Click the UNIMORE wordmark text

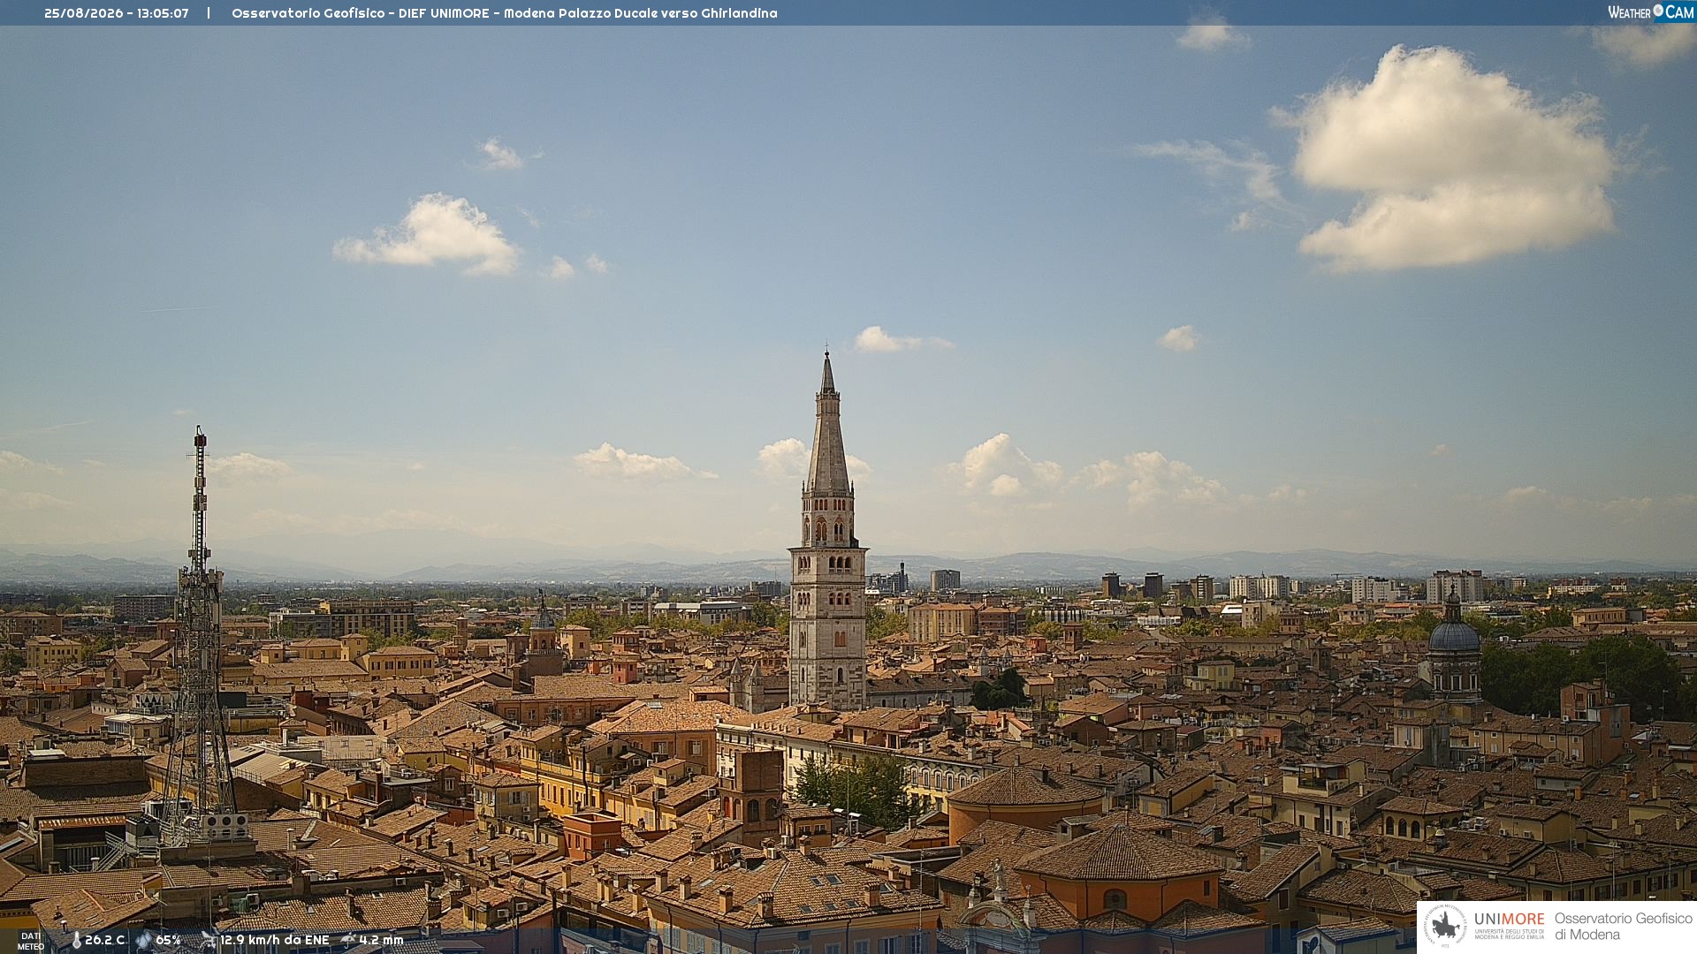coord(1509,919)
